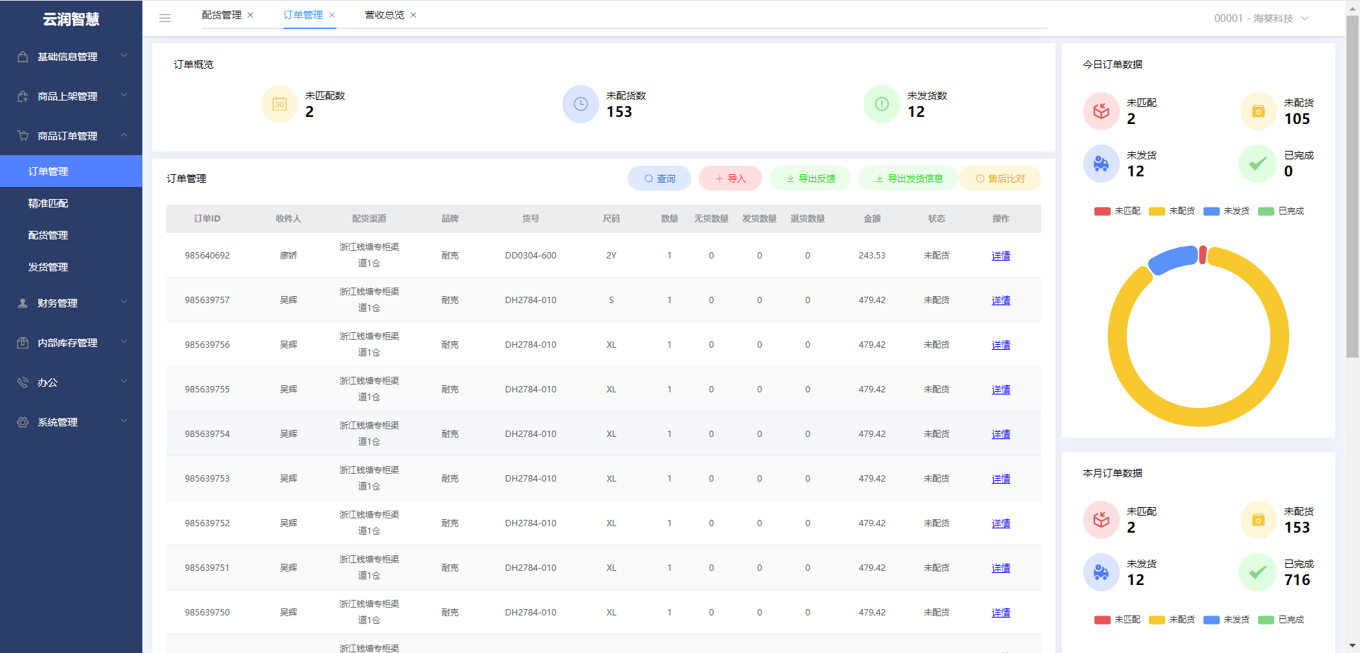Open the 00001 - 海葵科技 account dropdown
The height and width of the screenshot is (653, 1360).
click(x=1261, y=18)
